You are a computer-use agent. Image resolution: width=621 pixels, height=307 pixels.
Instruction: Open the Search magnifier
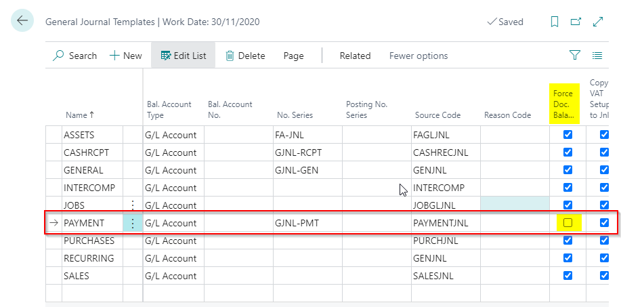point(75,56)
